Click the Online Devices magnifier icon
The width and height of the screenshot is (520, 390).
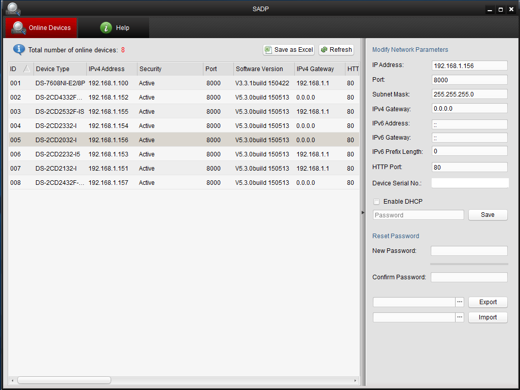(19, 27)
